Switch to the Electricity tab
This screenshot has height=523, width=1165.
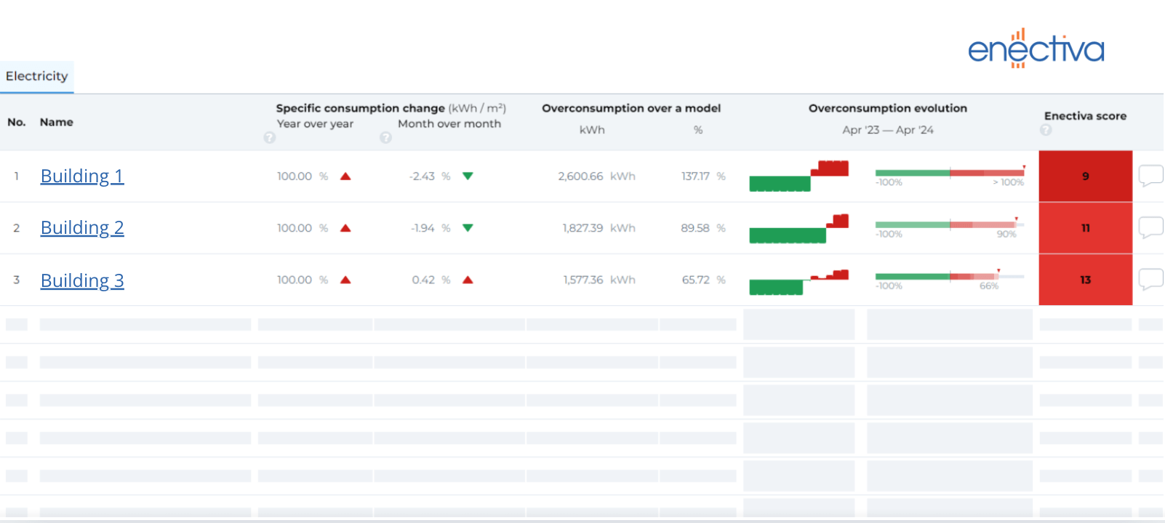tap(37, 76)
